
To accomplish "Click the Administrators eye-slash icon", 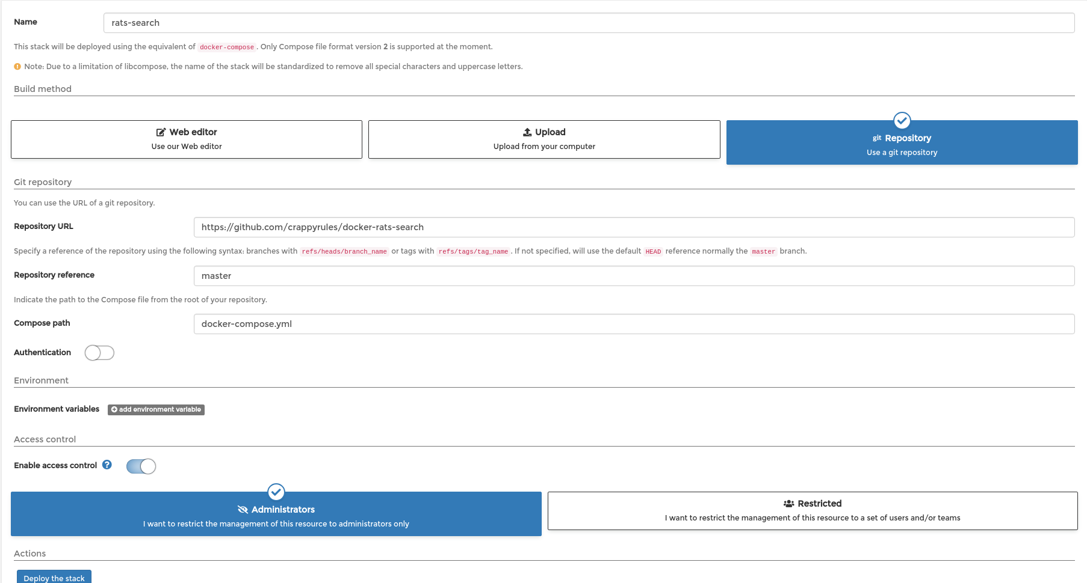I will pos(243,510).
